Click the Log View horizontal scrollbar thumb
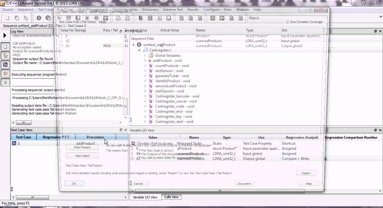 coord(23,123)
